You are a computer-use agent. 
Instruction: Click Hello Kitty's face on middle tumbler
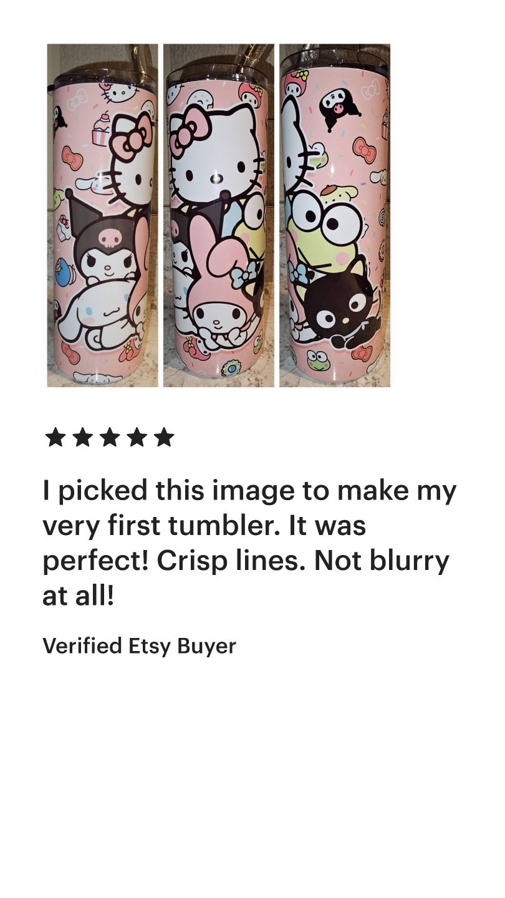(x=216, y=160)
